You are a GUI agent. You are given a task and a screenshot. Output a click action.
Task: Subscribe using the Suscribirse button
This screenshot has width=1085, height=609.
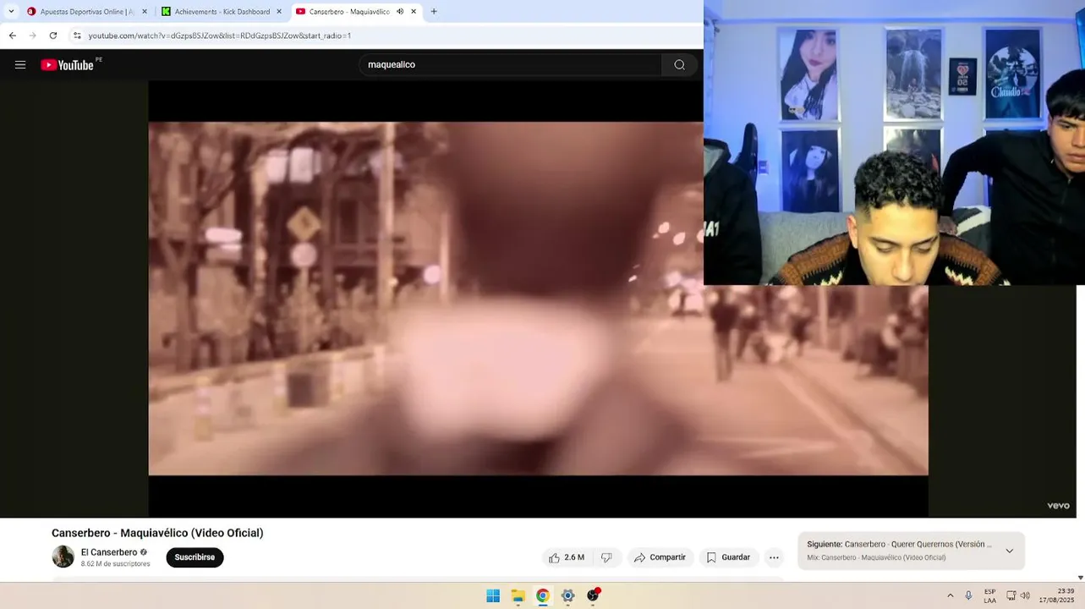195,557
